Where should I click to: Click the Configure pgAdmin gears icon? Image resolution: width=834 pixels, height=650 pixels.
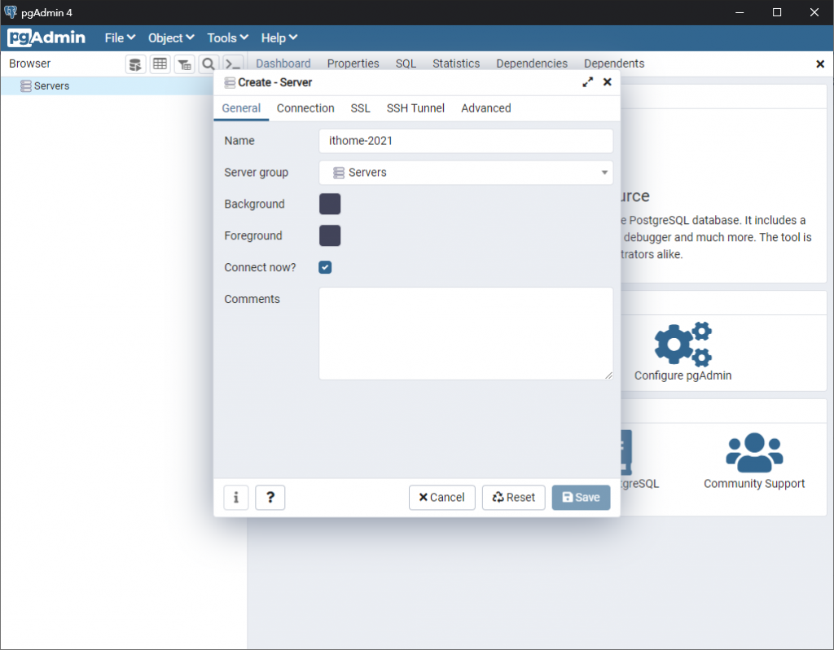pyautogui.click(x=683, y=343)
